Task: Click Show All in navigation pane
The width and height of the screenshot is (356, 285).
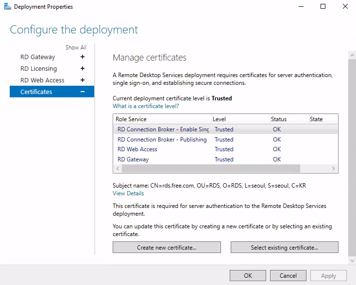Action: click(76, 47)
